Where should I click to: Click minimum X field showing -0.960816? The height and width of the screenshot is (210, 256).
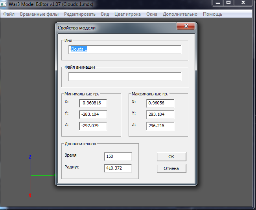(93, 103)
